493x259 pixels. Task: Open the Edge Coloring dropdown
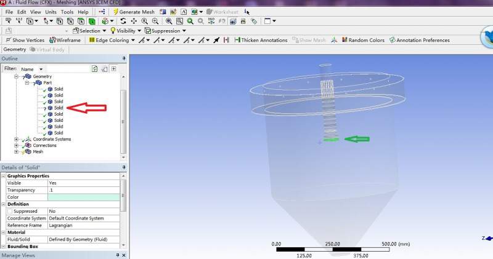coord(112,40)
